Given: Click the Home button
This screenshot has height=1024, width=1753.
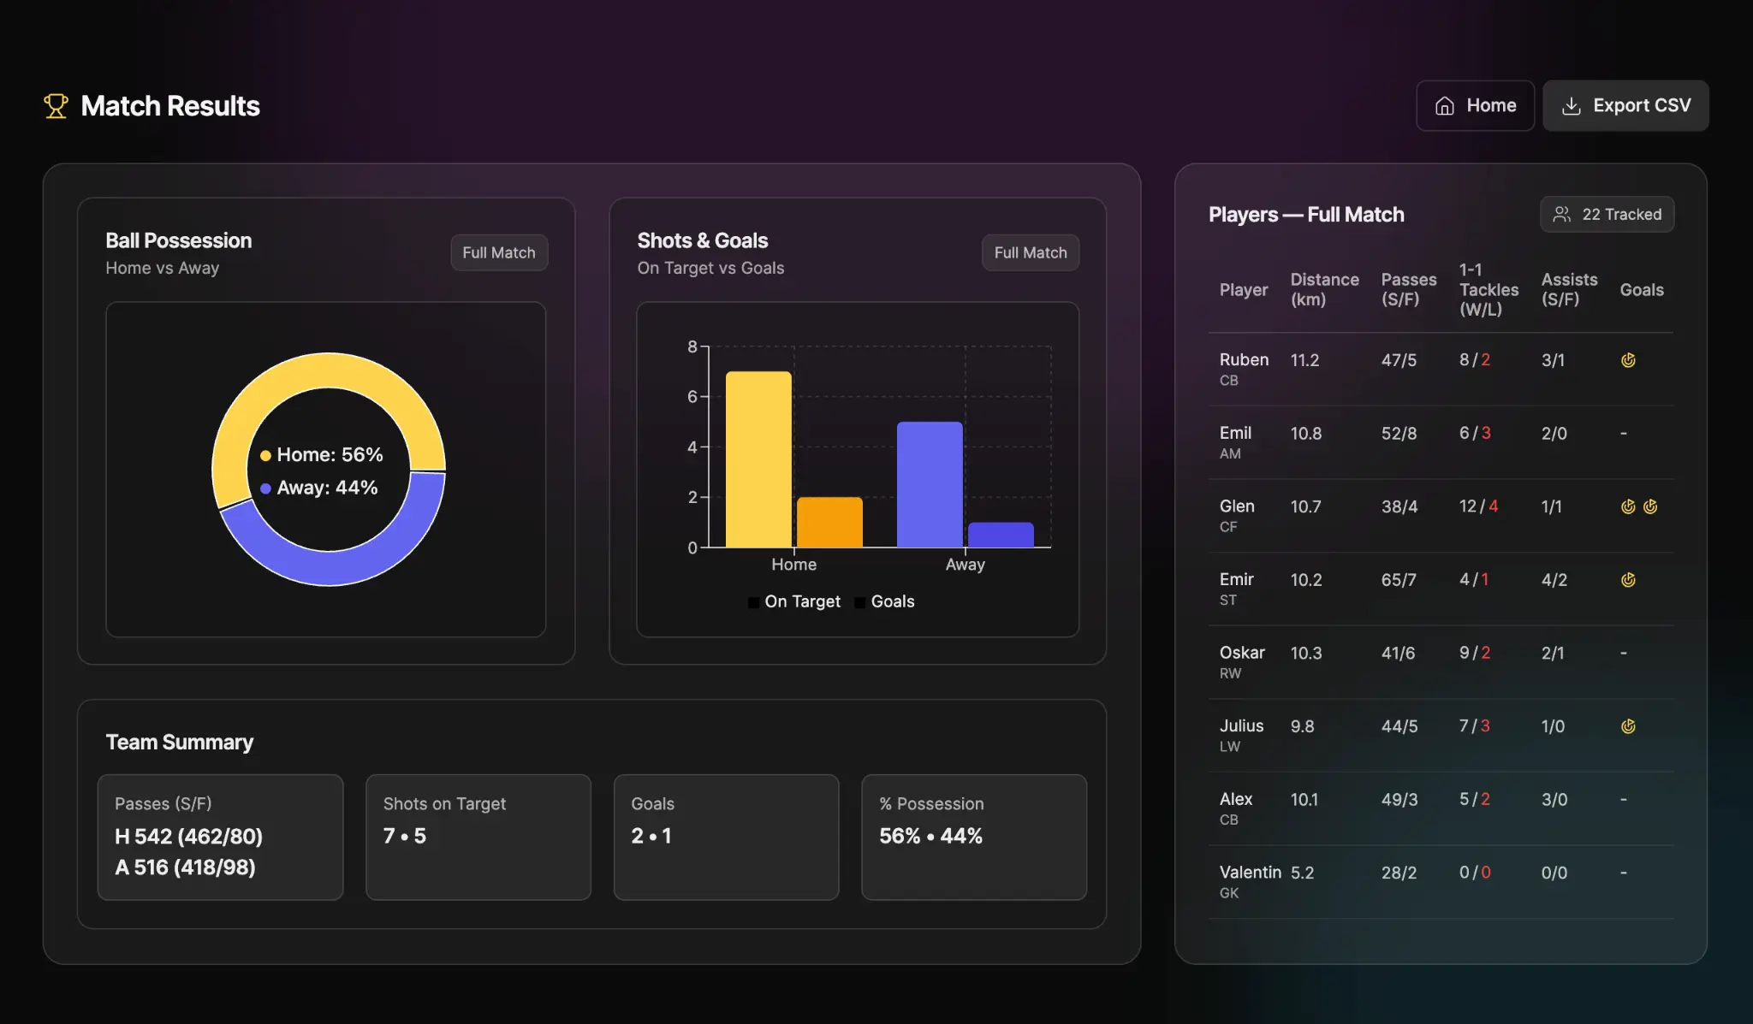Looking at the screenshot, I should (x=1474, y=105).
